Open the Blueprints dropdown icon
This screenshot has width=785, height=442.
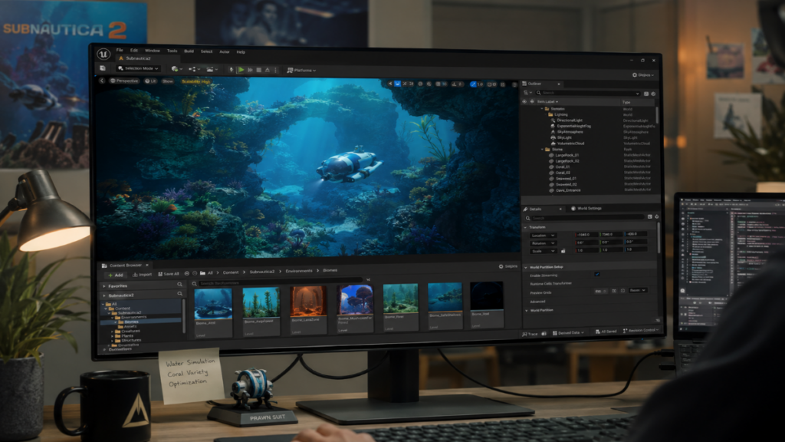coord(194,69)
